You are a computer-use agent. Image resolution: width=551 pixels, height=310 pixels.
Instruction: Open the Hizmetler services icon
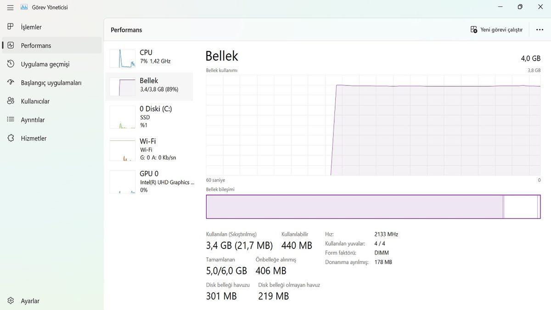coord(11,138)
